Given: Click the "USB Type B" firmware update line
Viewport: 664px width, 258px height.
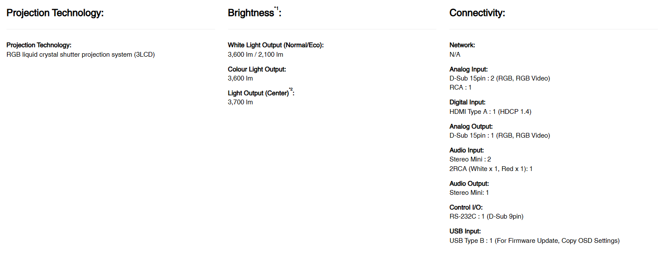Looking at the screenshot, I should point(534,241).
